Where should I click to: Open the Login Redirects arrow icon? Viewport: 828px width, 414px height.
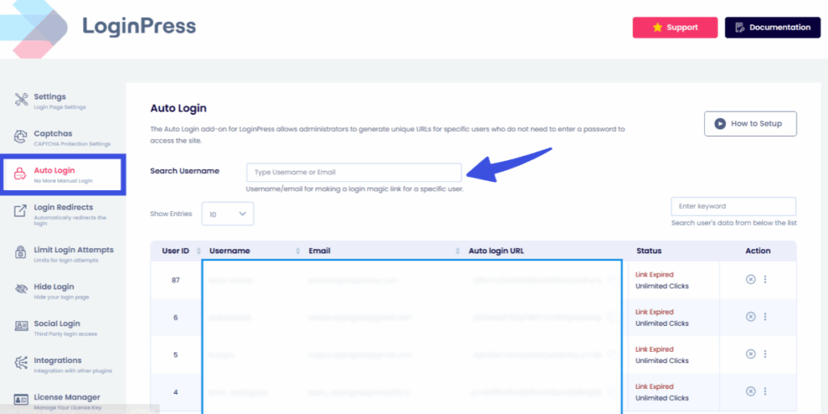[x=20, y=211]
